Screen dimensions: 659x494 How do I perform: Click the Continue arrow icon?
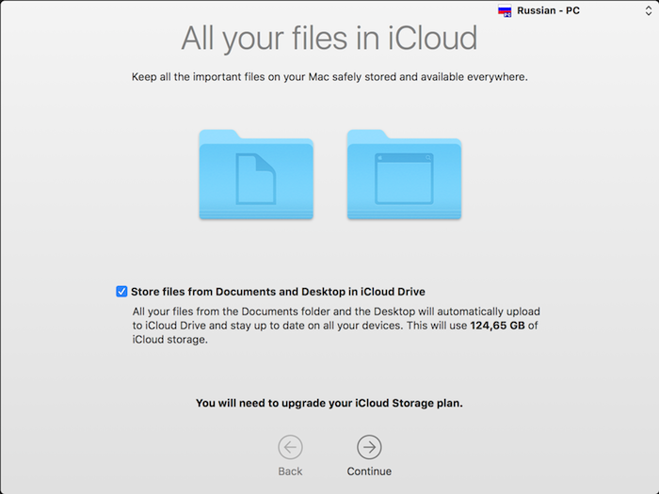pyautogui.click(x=369, y=447)
